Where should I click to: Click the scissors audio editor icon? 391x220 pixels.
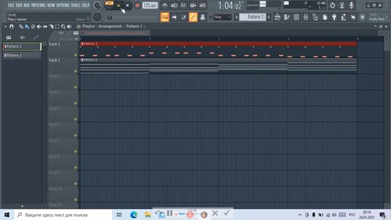pos(342,5)
